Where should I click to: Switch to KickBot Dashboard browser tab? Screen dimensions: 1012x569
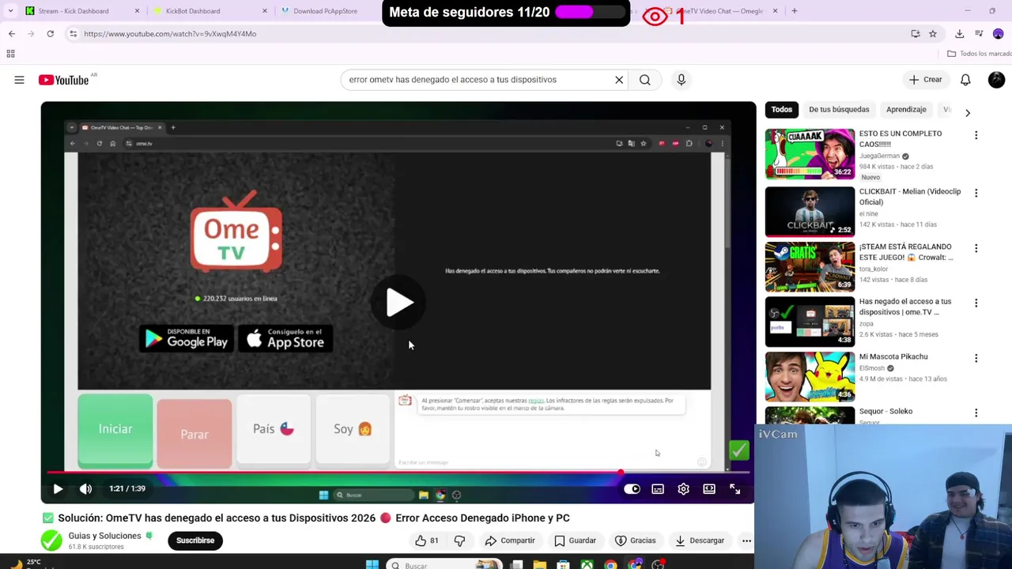coord(210,11)
